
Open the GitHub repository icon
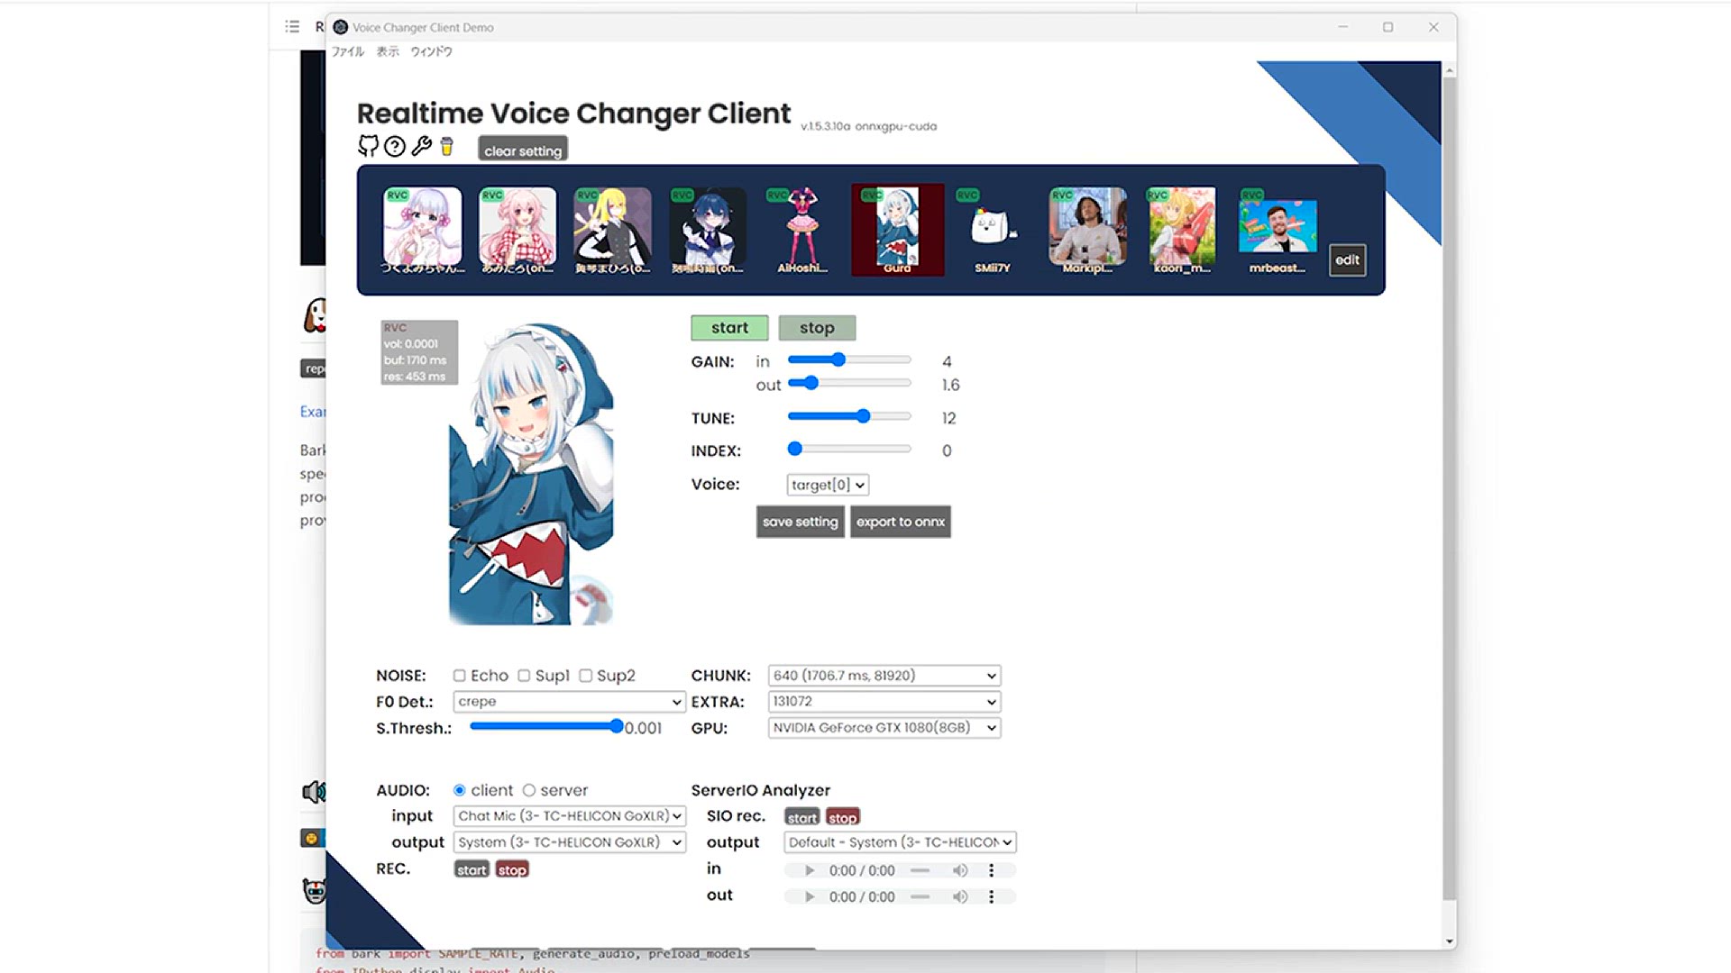point(368,146)
